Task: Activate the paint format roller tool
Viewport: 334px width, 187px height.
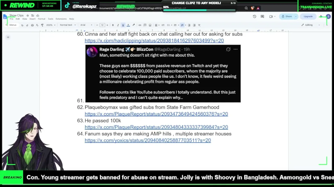Action: [42, 25]
